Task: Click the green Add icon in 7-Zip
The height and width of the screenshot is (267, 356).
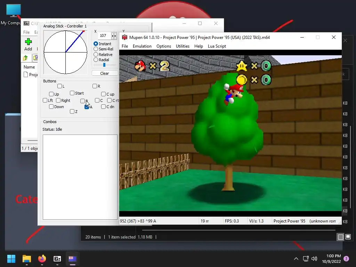Action: click(28, 42)
